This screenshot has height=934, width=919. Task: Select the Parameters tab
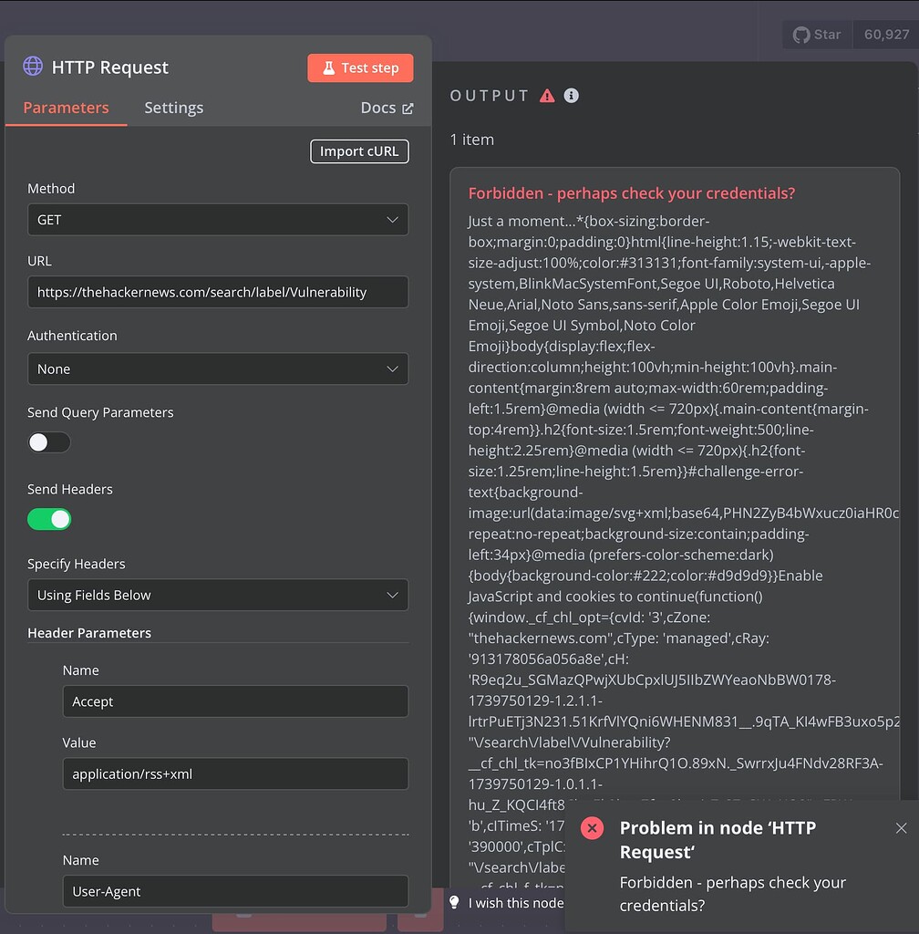pos(65,108)
